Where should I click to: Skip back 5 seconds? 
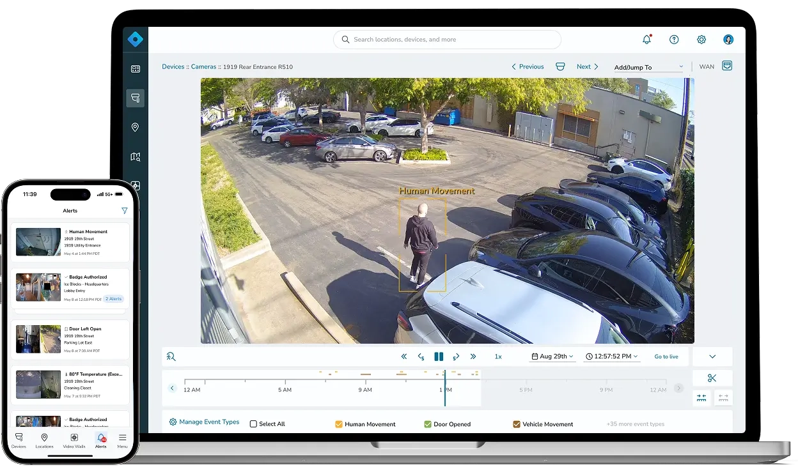tap(421, 356)
